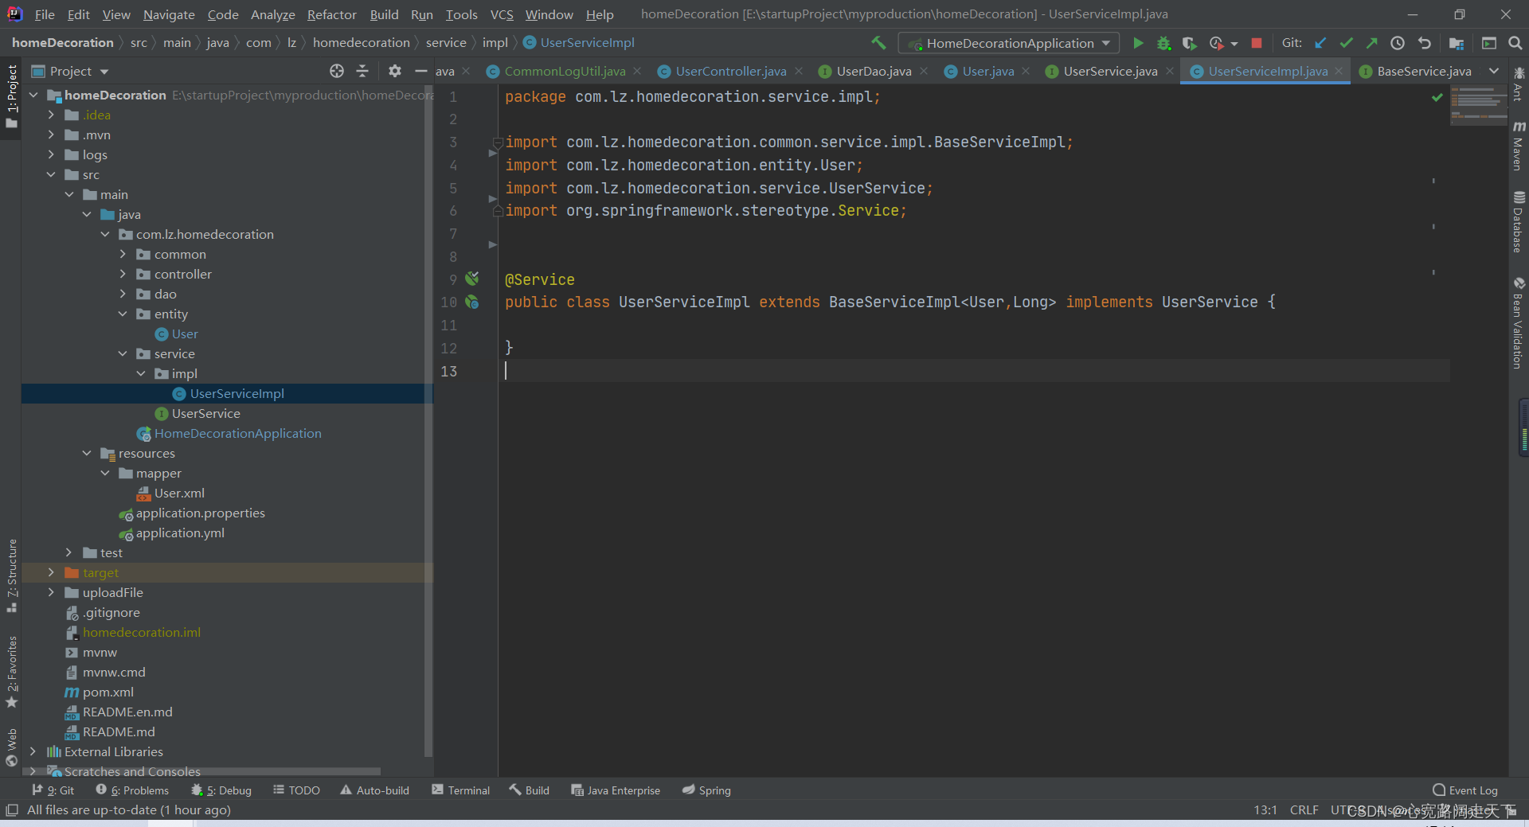1529x827 pixels.
Task: Select pom.xml in project tree
Action: click(x=108, y=692)
